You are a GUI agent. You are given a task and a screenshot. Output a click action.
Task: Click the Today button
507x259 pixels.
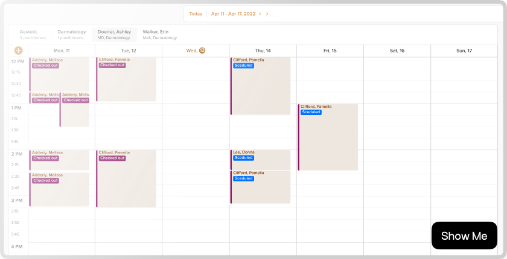[x=196, y=14]
